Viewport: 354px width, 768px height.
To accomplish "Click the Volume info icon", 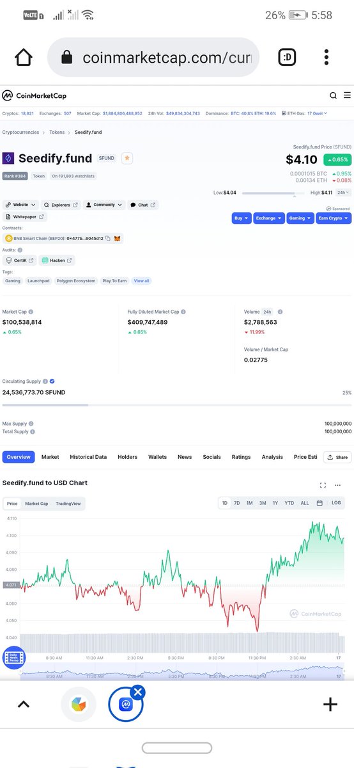I will (280, 312).
